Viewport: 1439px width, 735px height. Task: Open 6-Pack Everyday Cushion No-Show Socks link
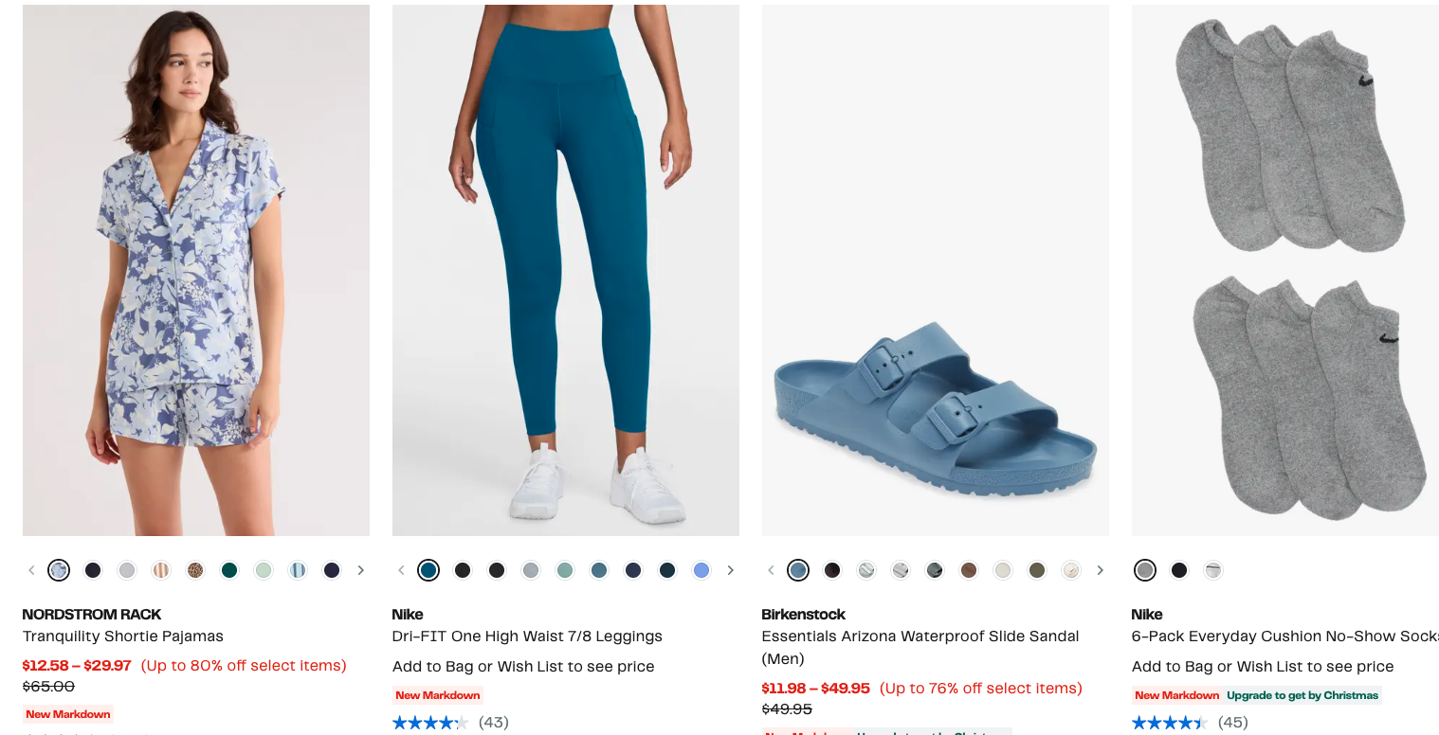[1285, 636]
